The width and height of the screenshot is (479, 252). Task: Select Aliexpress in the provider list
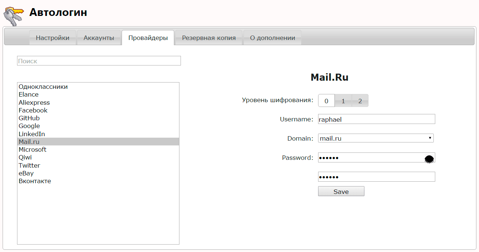click(x=98, y=103)
